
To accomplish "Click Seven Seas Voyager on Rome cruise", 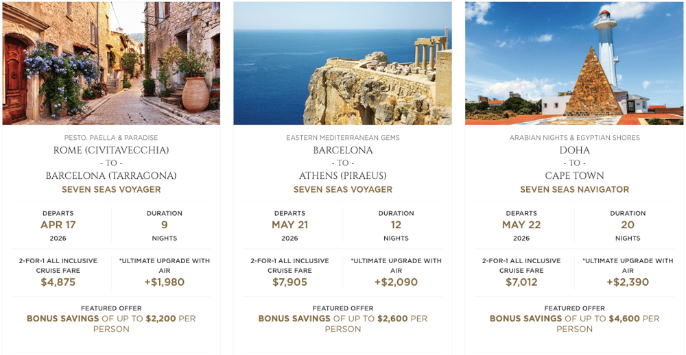I will click(x=111, y=190).
